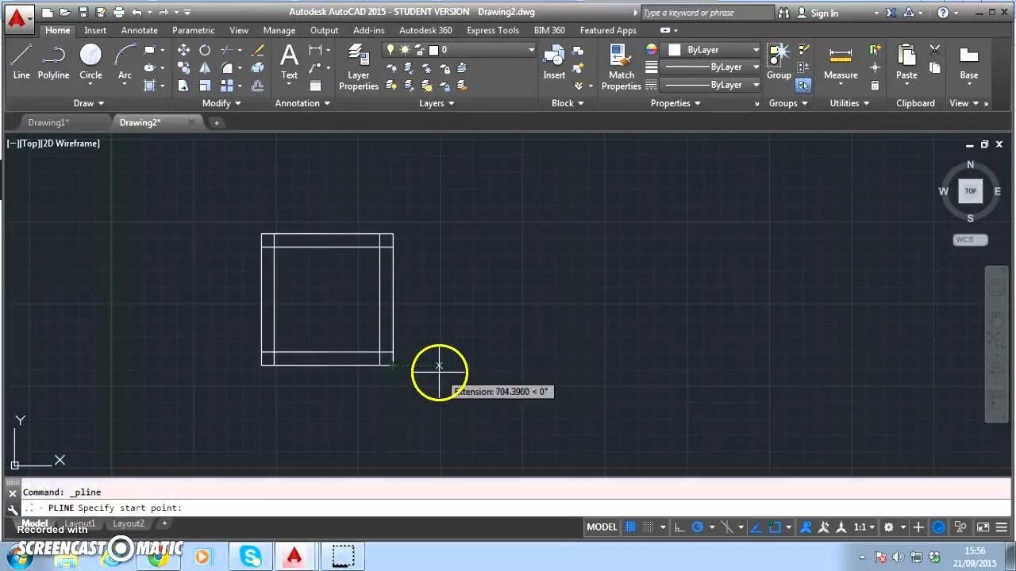This screenshot has height=571, width=1016.
Task: Open the Parametric ribbon tab
Action: [193, 30]
